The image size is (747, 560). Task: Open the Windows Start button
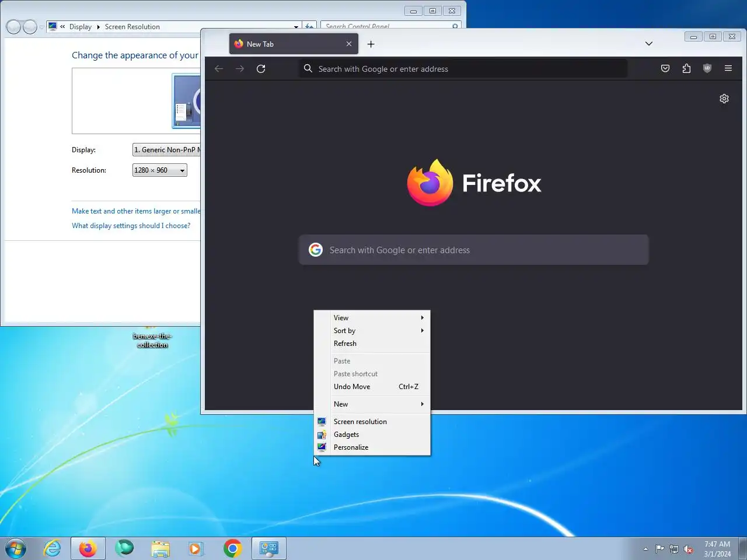click(x=15, y=548)
